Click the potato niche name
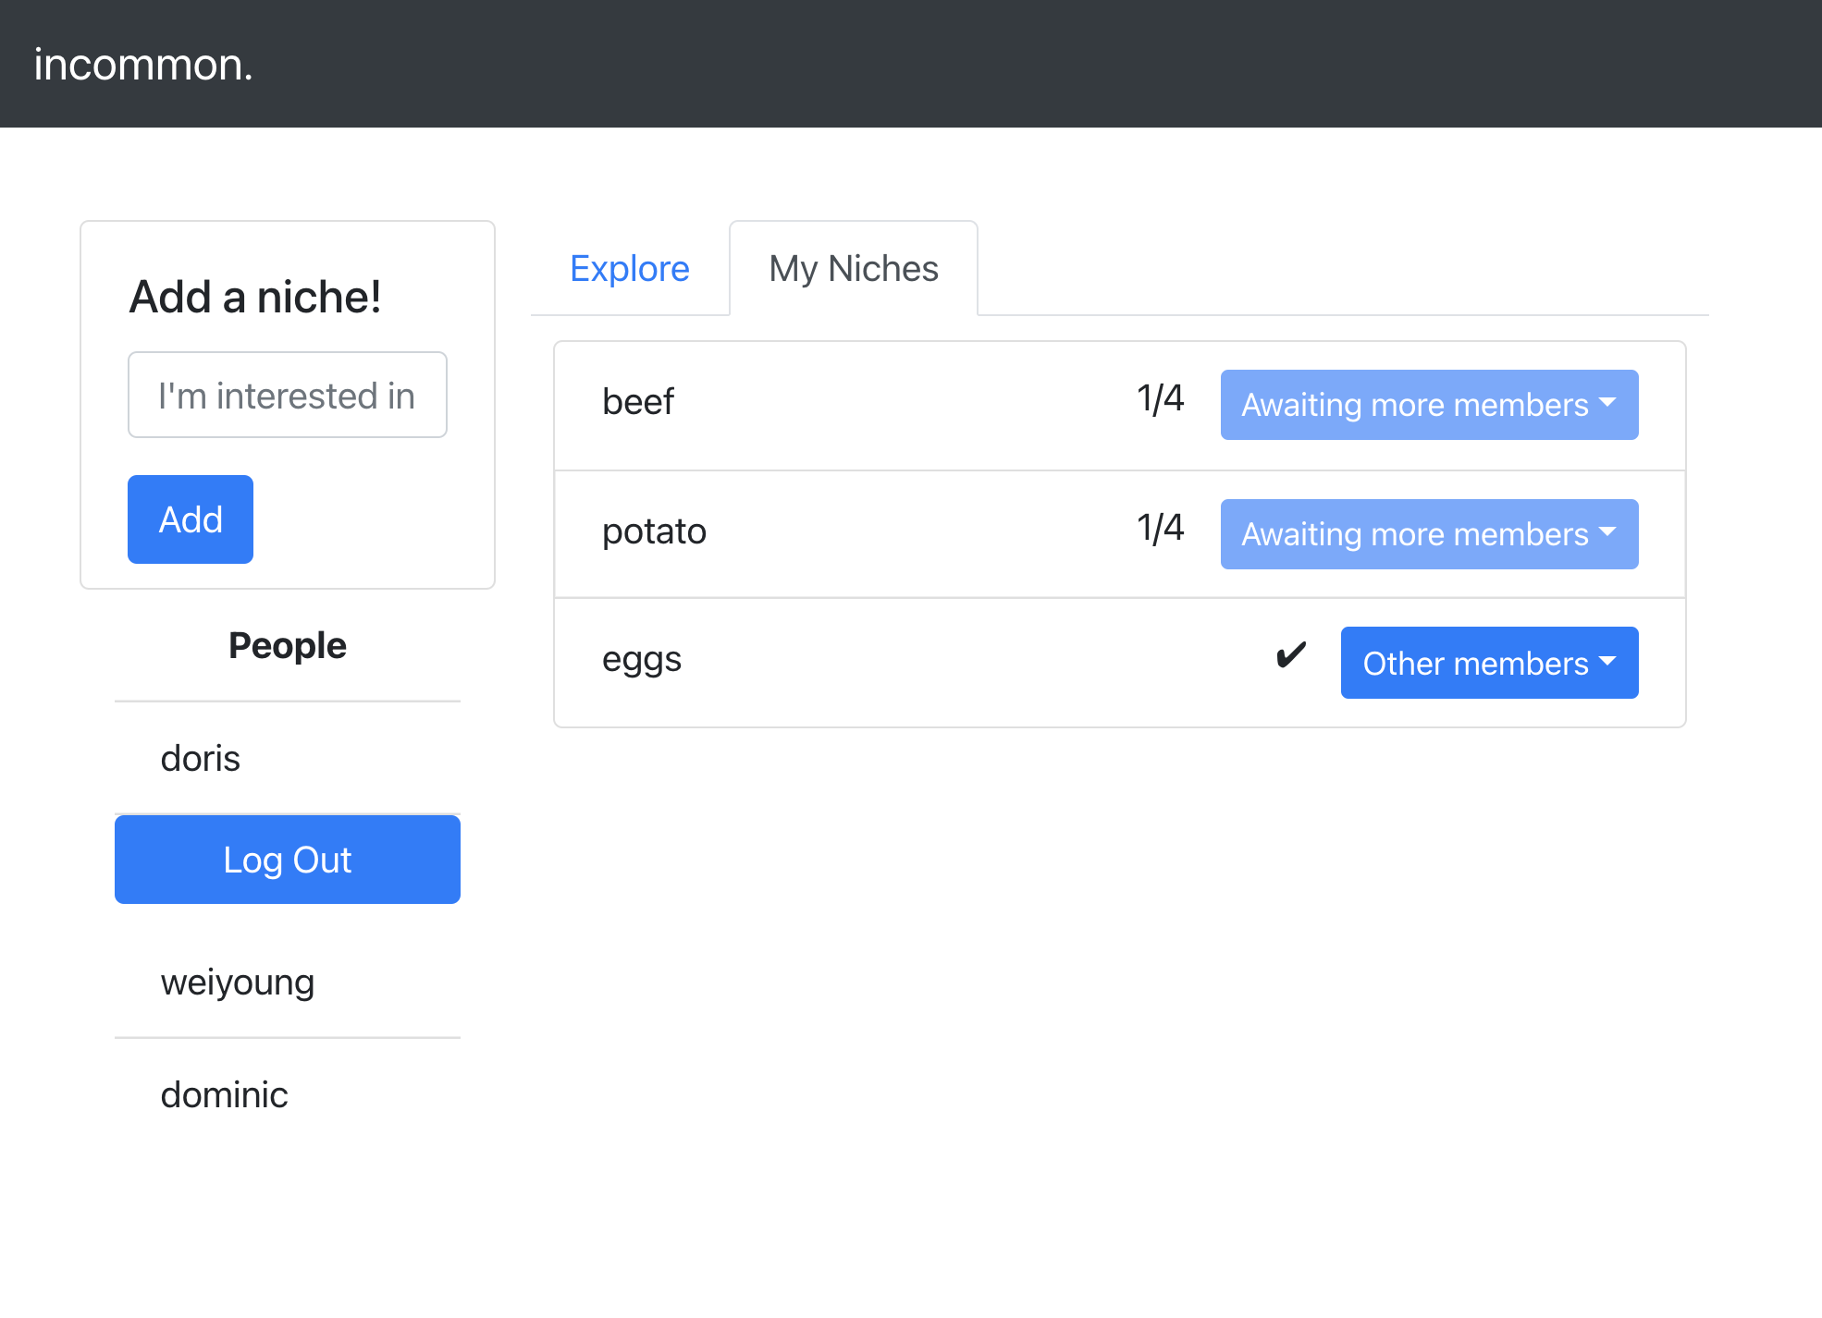Screen dimensions: 1822x1318 click(654, 531)
